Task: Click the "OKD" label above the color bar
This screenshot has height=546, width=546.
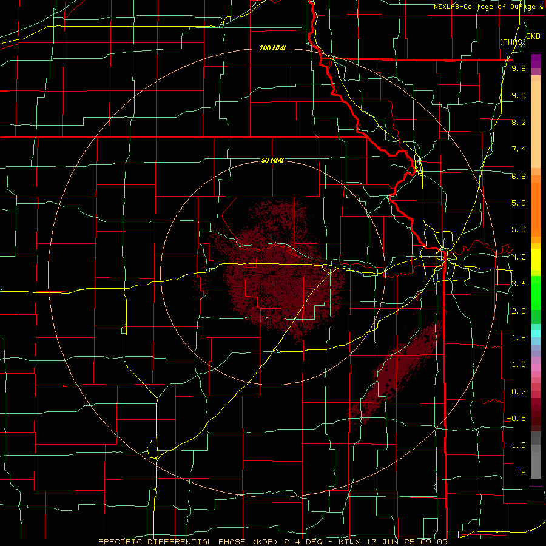Action: pyautogui.click(x=533, y=36)
